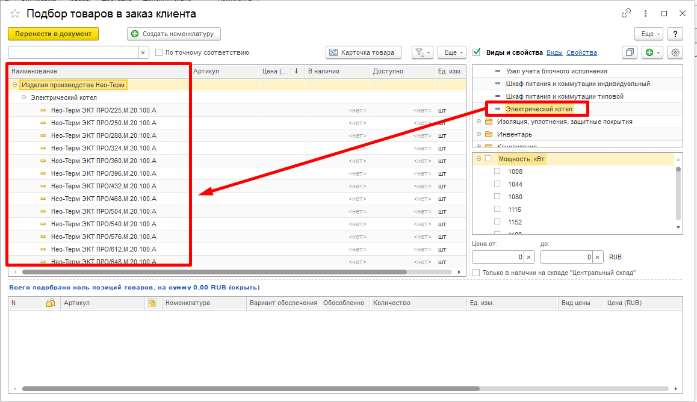Click the copy windows icon beside green plus
This screenshot has height=402, width=697.
click(x=630, y=52)
